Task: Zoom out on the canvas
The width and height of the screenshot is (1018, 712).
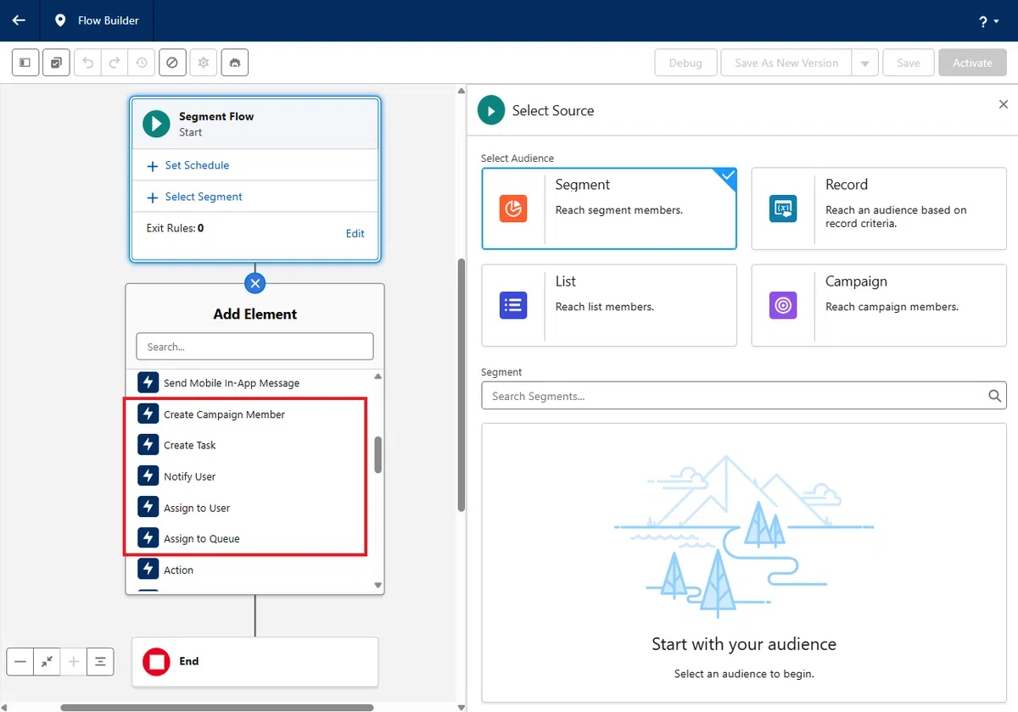Action: point(20,661)
